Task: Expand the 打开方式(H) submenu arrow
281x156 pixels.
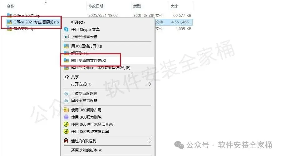Action: 150,84
